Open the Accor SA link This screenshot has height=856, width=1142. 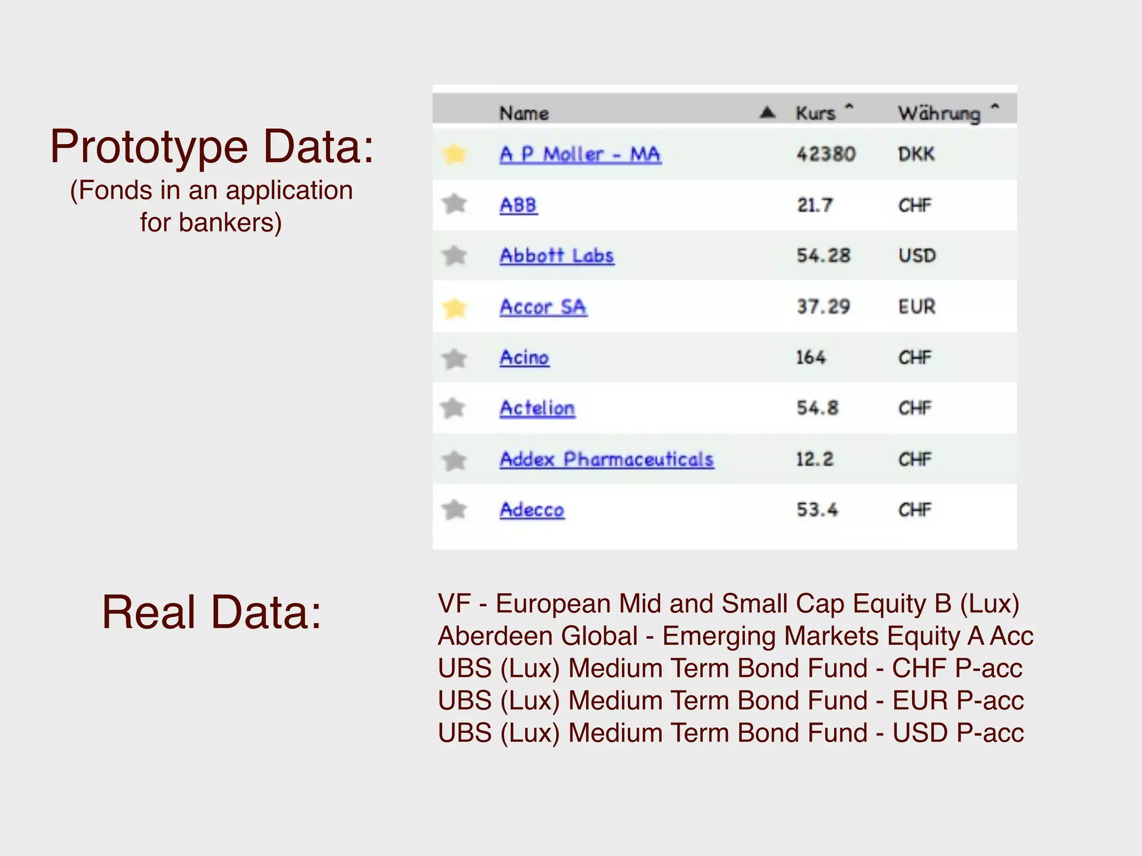click(543, 307)
